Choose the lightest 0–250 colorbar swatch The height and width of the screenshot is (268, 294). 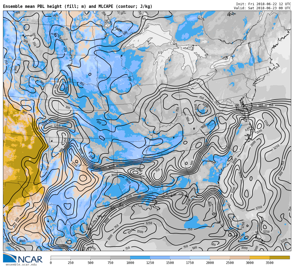tap(60, 257)
